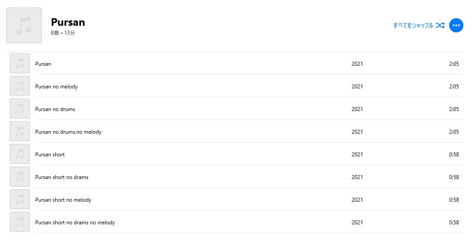Viewport: 475px width, 247px height.
Task: Click music note icon beside Pursan short no drams
Action: (20, 177)
